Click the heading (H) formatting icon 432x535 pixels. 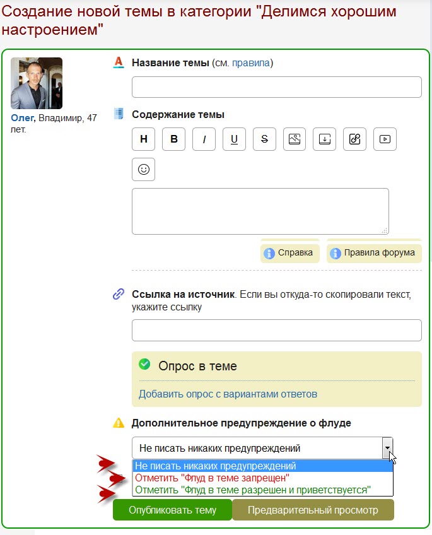(143, 139)
